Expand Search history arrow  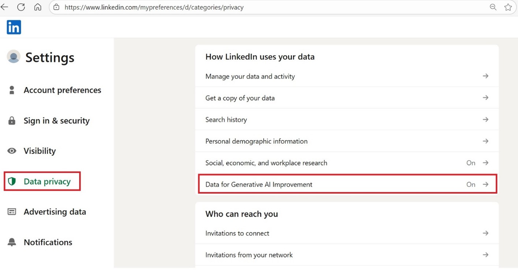pos(485,120)
